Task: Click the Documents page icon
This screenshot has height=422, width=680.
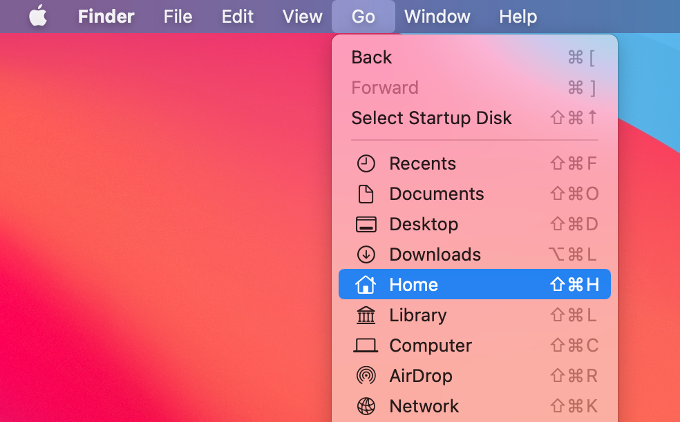Action: point(366,194)
